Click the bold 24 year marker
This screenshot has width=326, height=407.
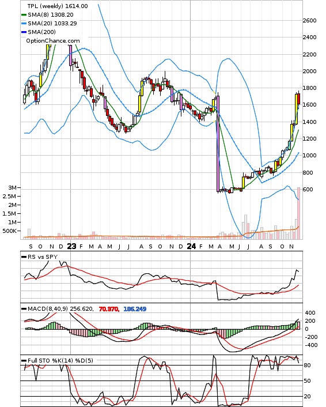191,246
